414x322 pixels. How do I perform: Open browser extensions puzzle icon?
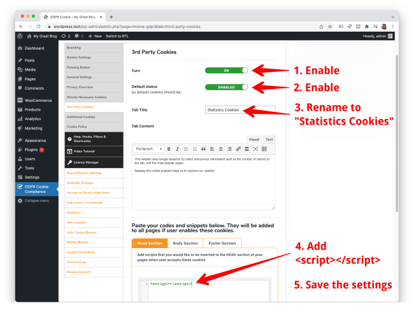(367, 26)
